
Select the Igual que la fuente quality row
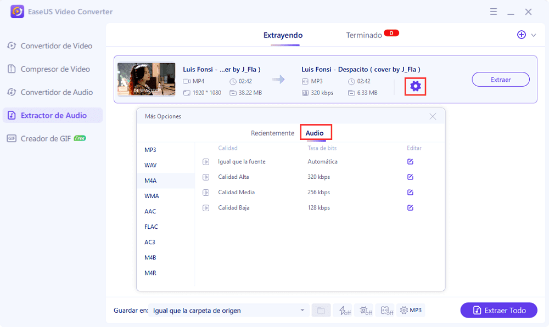click(x=320, y=161)
